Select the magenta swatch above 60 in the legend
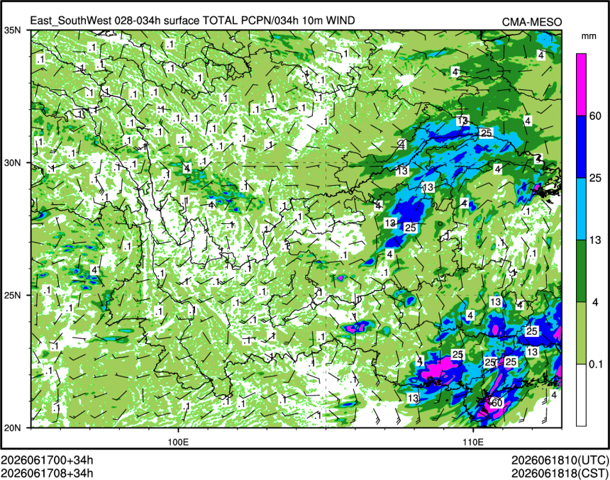This screenshot has height=480, width=610. click(581, 85)
